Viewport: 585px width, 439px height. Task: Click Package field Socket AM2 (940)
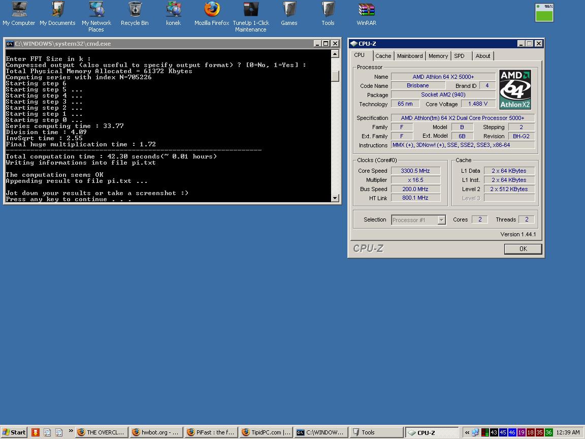pos(443,95)
